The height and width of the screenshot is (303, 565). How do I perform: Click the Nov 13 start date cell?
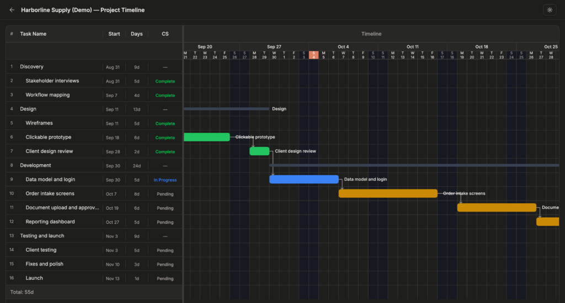[x=113, y=279]
